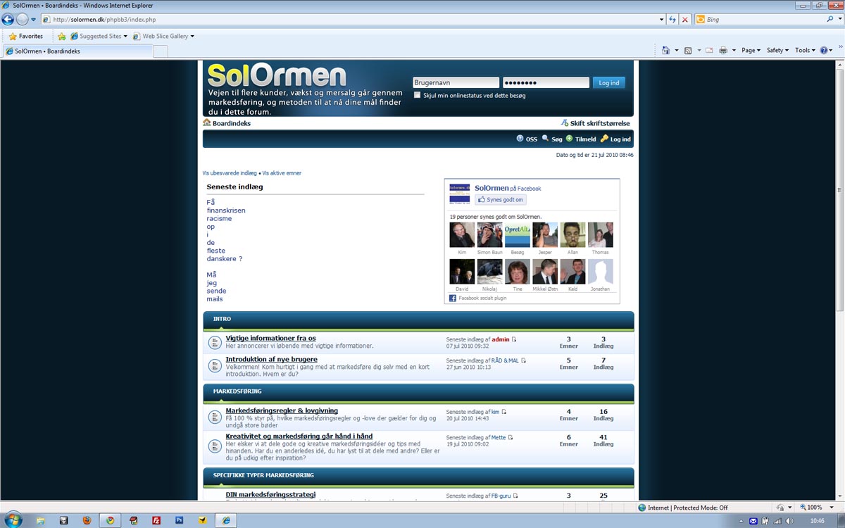Click the Brugernavn username field
The width and height of the screenshot is (845, 528).
tap(456, 83)
